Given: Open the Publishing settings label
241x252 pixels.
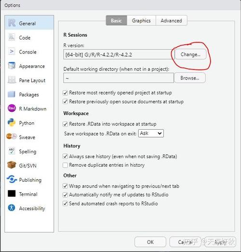Looking at the screenshot, I should [x=30, y=180].
